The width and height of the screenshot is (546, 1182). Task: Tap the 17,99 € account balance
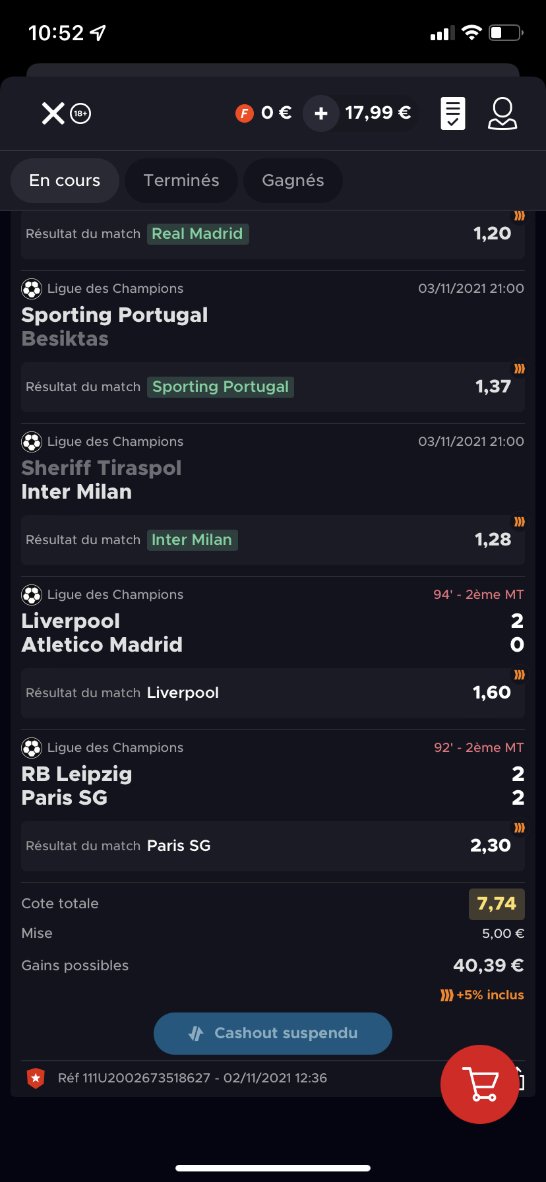378,113
